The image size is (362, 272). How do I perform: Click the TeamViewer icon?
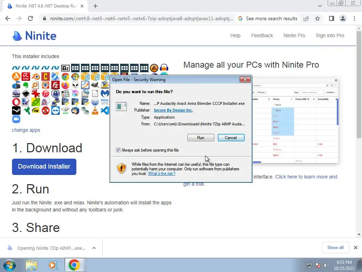(x=56, y=110)
